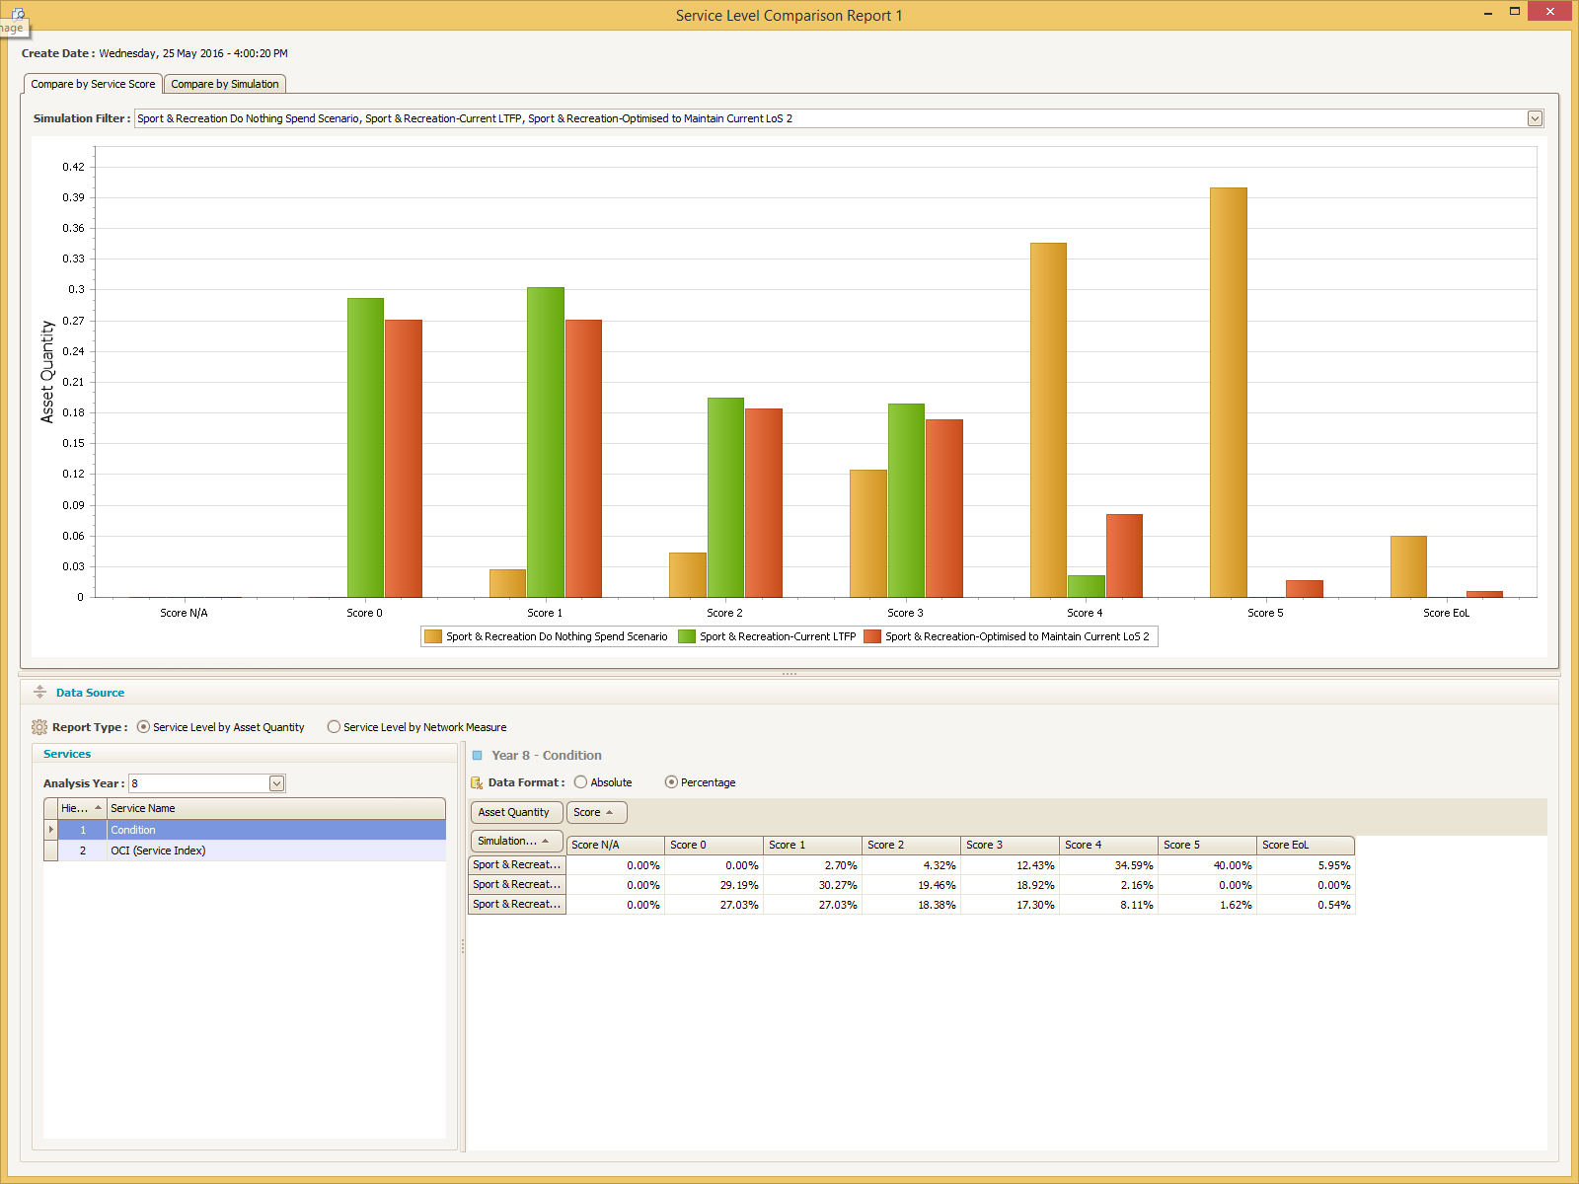Click the Asset Quantity field button
The height and width of the screenshot is (1184, 1579).
coord(516,812)
